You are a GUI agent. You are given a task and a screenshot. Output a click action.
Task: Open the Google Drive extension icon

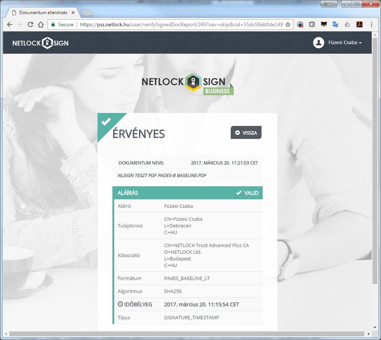348,25
